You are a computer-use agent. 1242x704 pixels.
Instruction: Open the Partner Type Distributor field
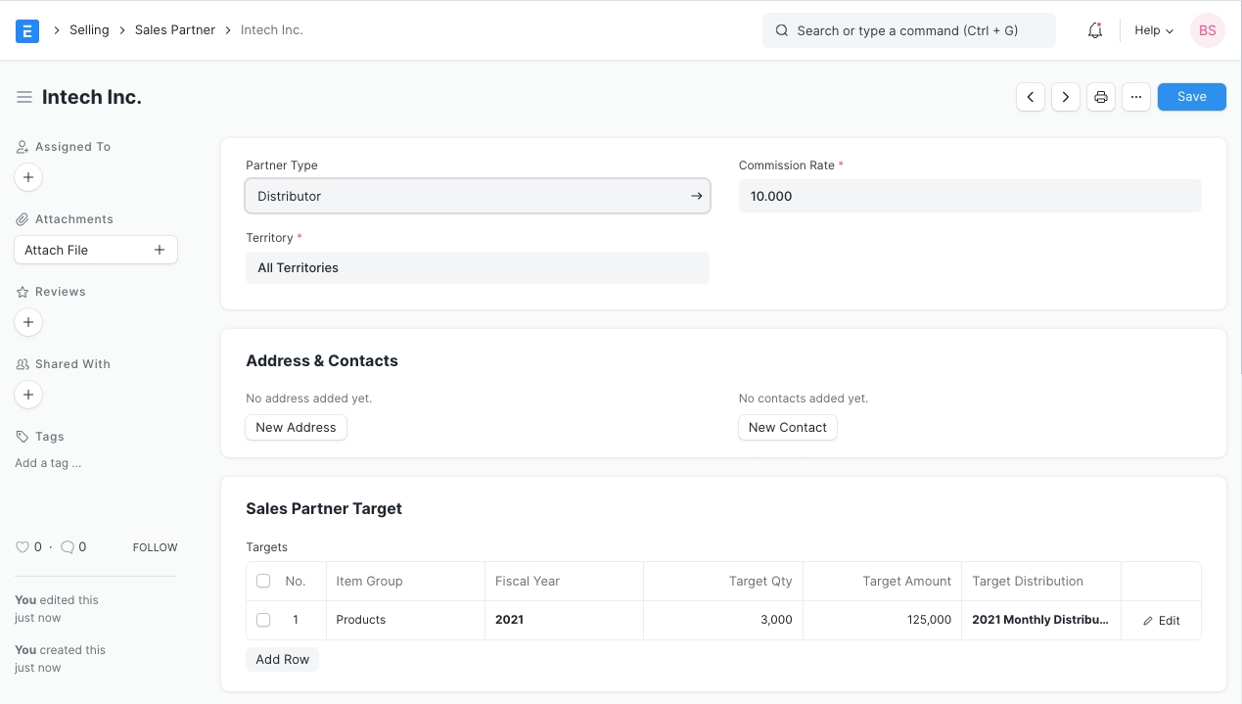point(477,196)
